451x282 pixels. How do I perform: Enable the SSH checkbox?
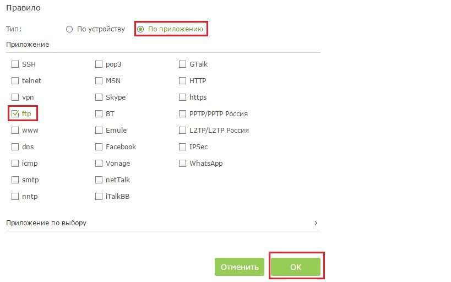point(15,64)
